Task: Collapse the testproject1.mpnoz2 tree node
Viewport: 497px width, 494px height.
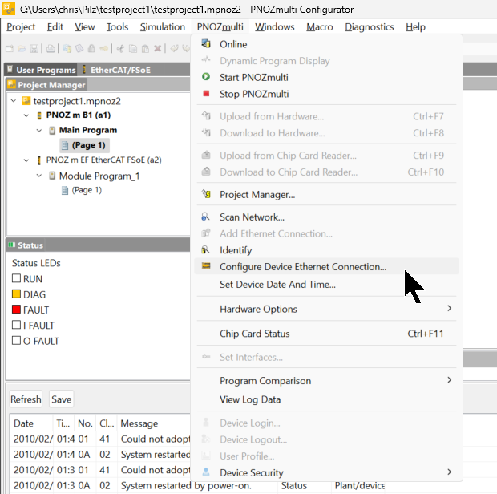Action: click(x=14, y=101)
